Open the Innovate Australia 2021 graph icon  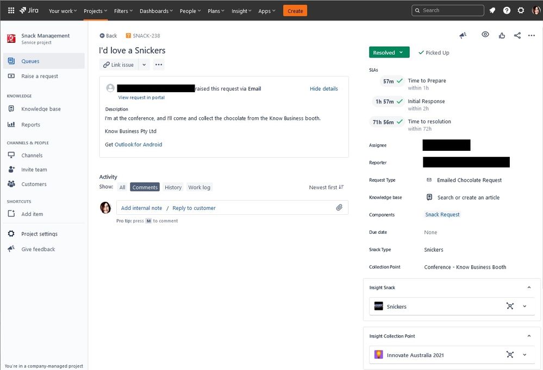coord(510,354)
